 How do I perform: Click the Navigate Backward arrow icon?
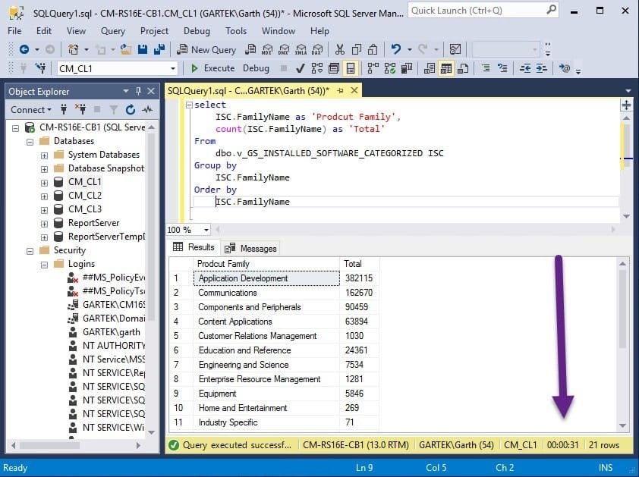(24, 50)
